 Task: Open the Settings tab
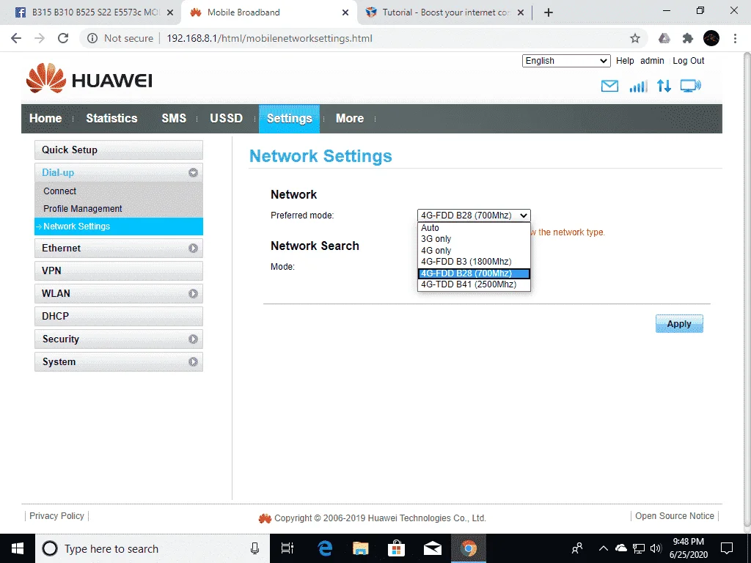coord(289,118)
